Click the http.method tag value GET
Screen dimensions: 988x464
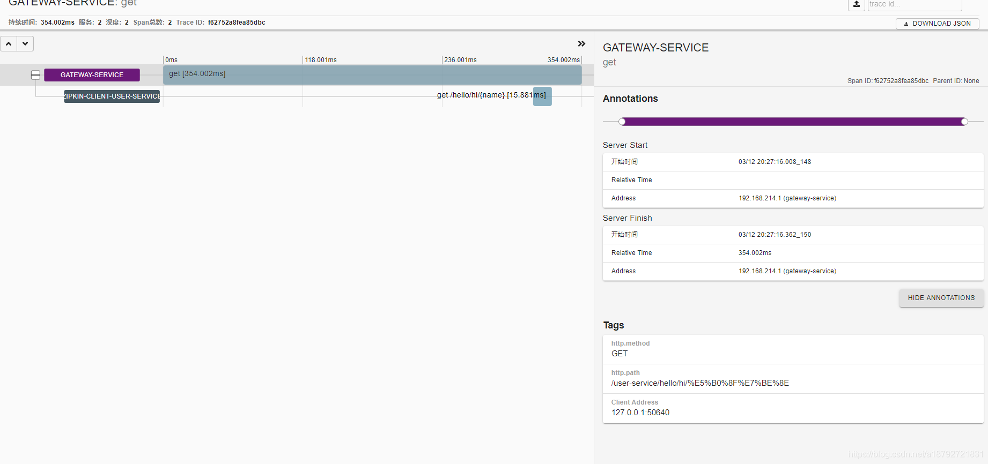pyautogui.click(x=620, y=354)
